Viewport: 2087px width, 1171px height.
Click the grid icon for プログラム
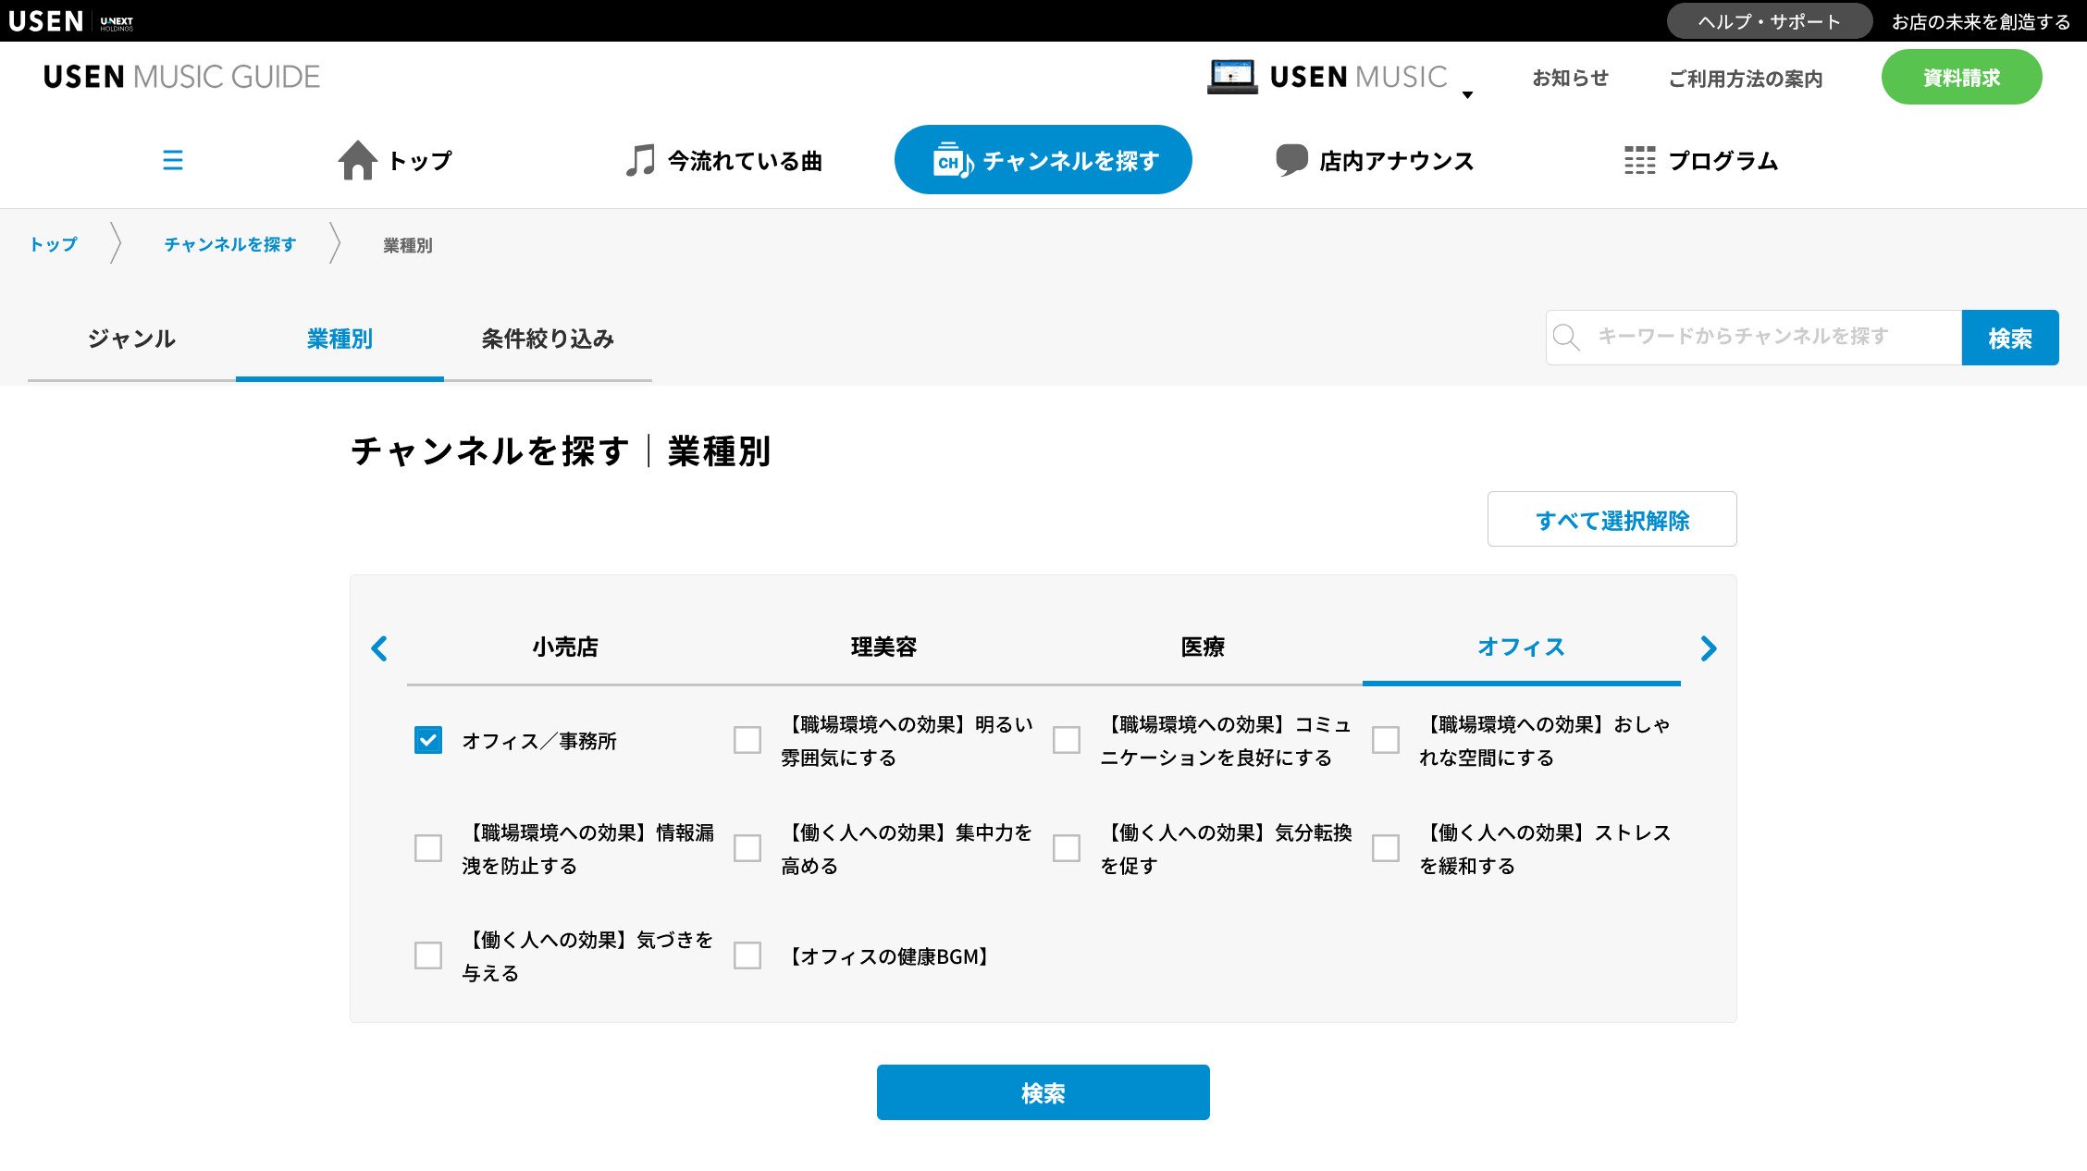coord(1639,160)
